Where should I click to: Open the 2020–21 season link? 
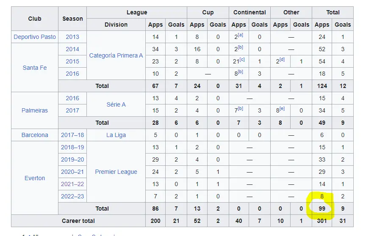[72, 172]
